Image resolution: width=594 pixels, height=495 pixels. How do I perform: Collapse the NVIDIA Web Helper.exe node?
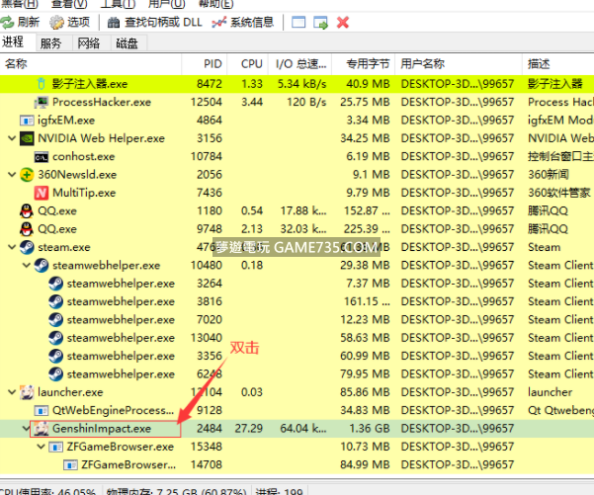pyautogui.click(x=11, y=138)
